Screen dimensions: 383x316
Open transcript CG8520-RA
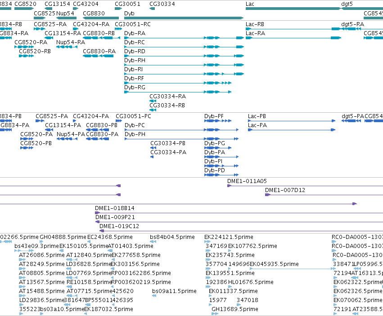coord(31,42)
